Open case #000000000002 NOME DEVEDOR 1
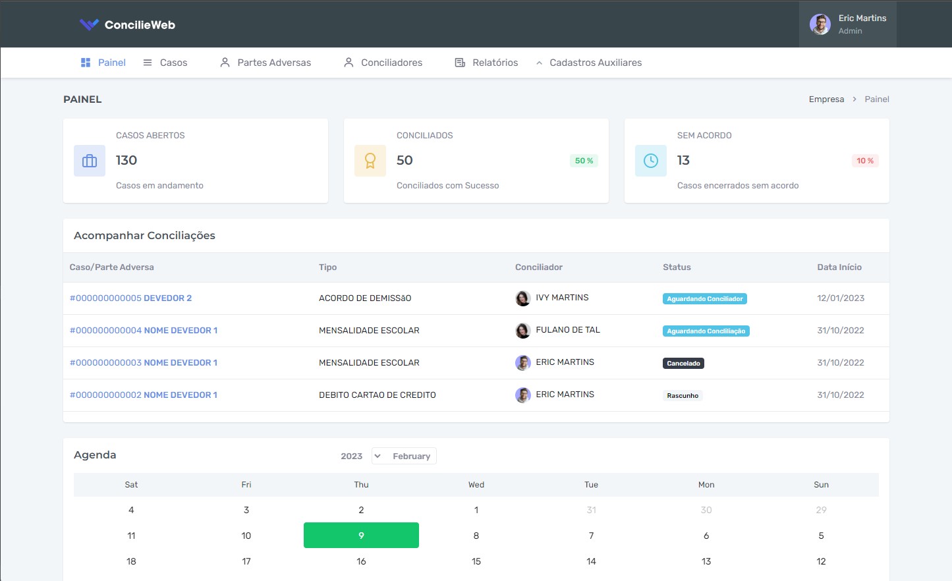 [x=144, y=395]
